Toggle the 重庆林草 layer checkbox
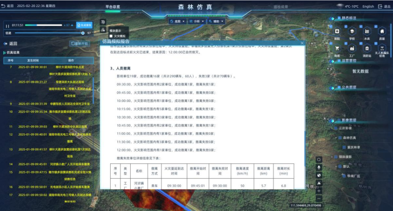 coord(344,147)
